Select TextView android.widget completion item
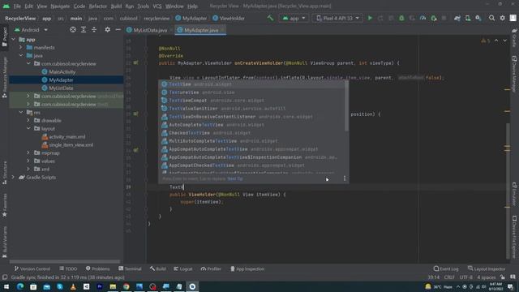 point(251,84)
